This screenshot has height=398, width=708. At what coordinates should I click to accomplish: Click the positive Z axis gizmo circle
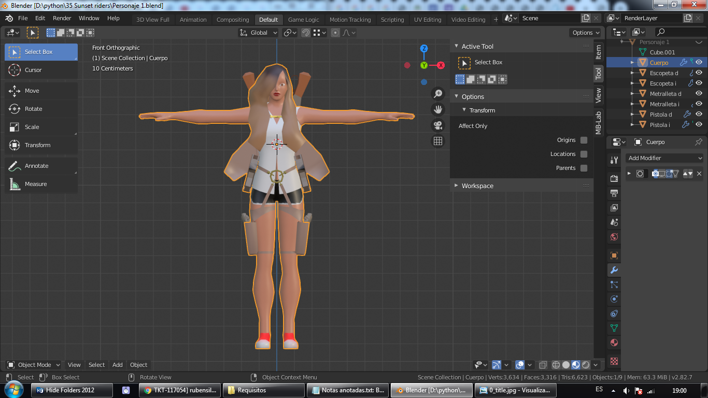pos(424,49)
